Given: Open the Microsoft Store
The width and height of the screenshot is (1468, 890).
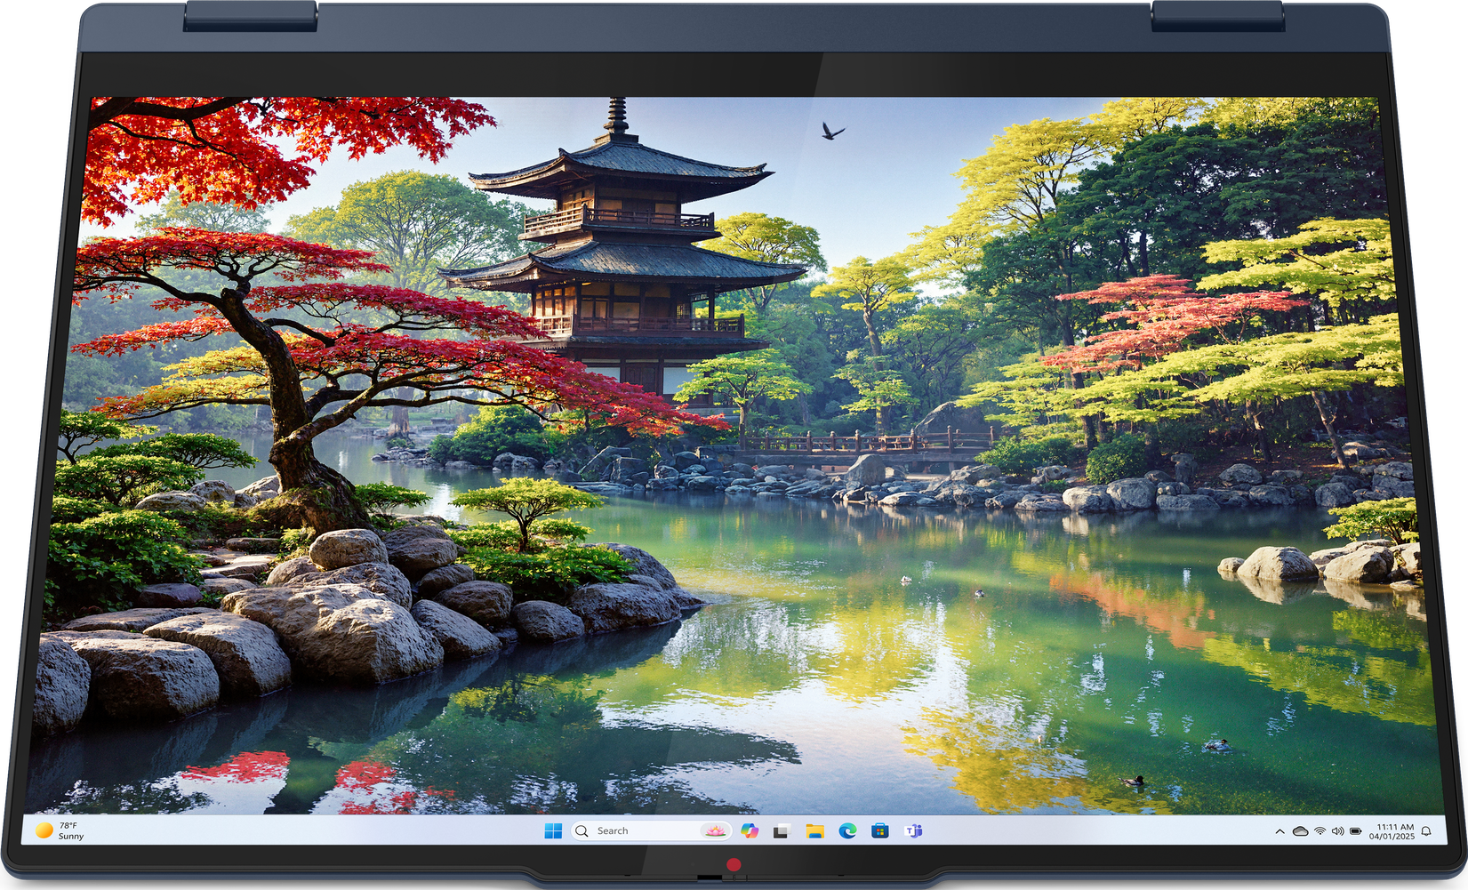Looking at the screenshot, I should (880, 830).
